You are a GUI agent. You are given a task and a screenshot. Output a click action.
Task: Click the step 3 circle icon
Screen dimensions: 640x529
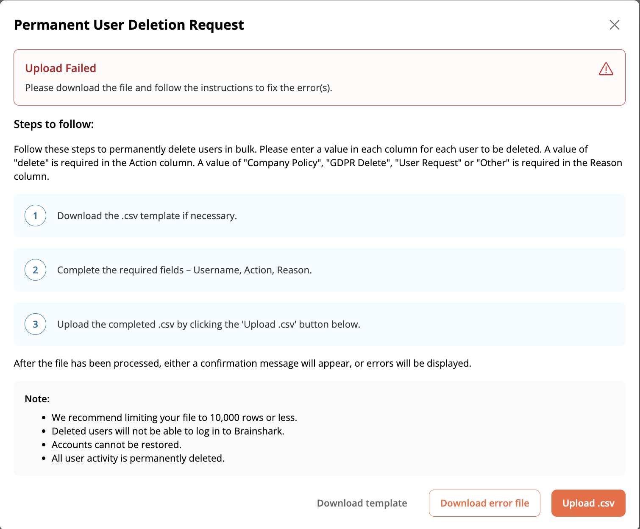(x=36, y=324)
